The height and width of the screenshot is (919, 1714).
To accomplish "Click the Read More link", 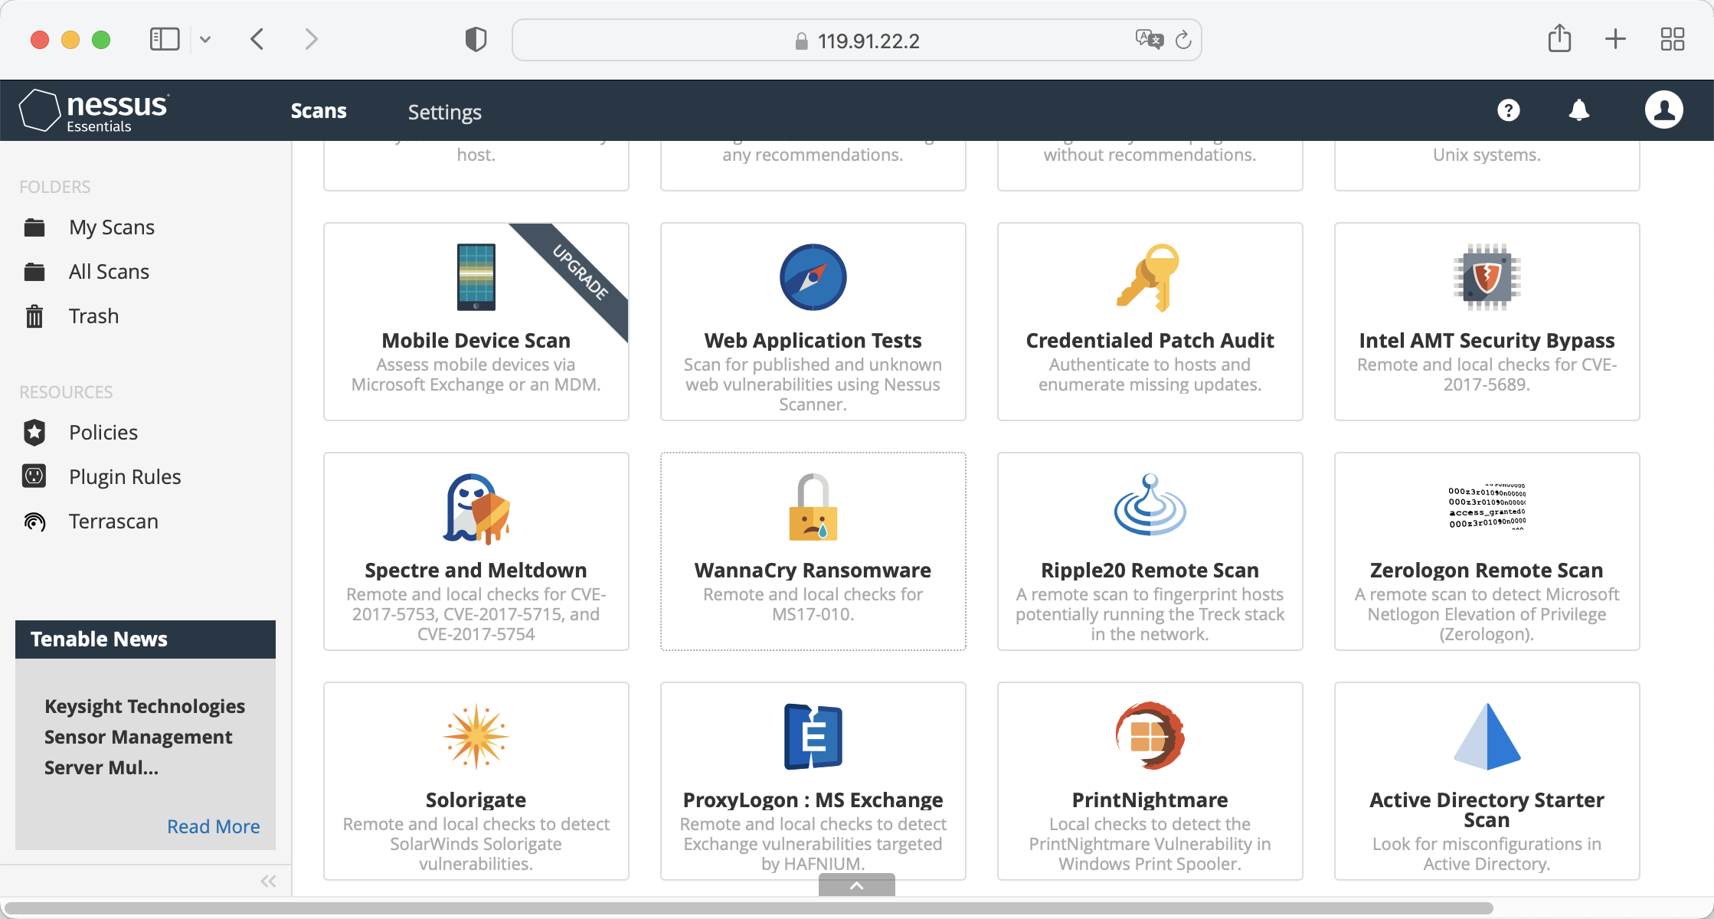I will (213, 826).
